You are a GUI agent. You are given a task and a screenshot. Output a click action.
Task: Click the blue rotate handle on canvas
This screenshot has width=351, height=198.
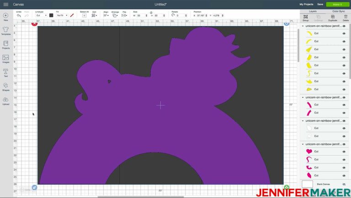[287, 23]
